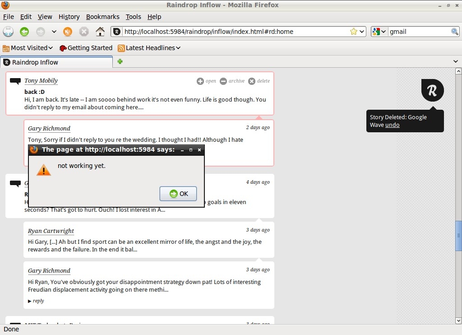Select the Raindrop Inflow tab
The image size is (462, 335).
pyautogui.click(x=56, y=62)
